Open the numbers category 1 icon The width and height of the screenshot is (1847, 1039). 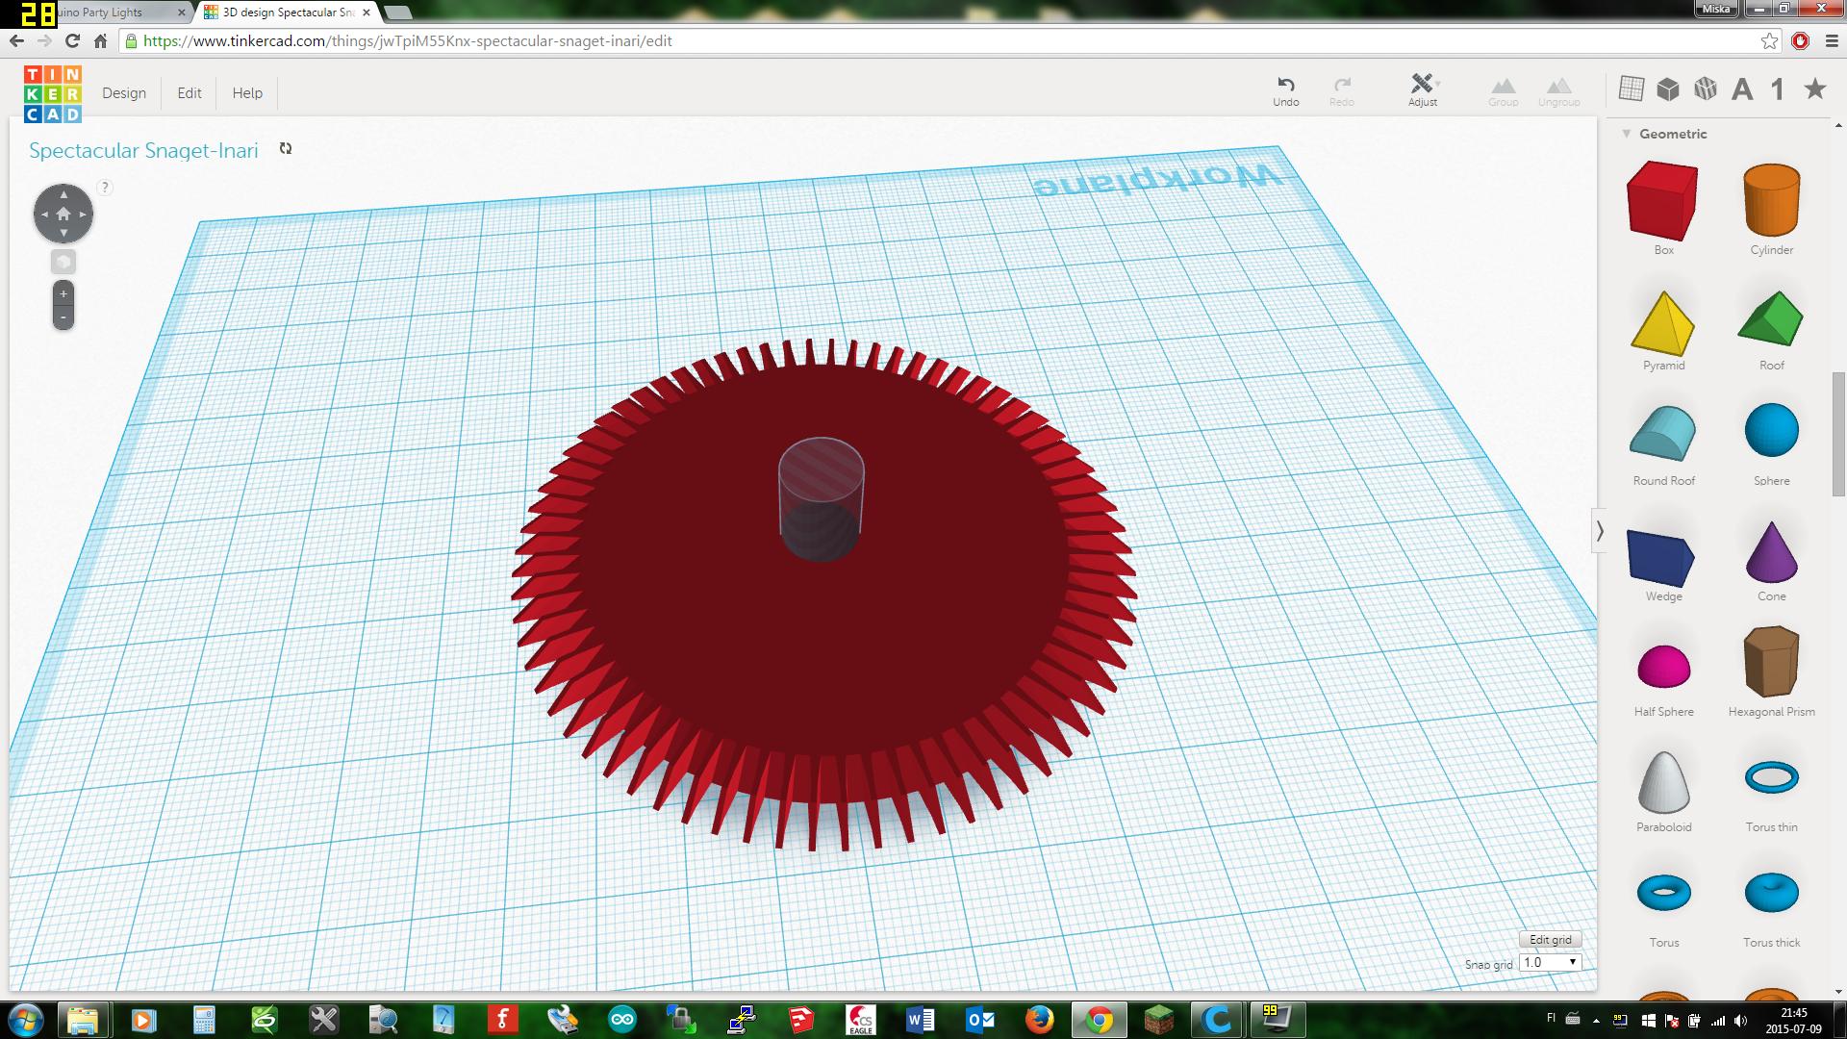(x=1778, y=89)
